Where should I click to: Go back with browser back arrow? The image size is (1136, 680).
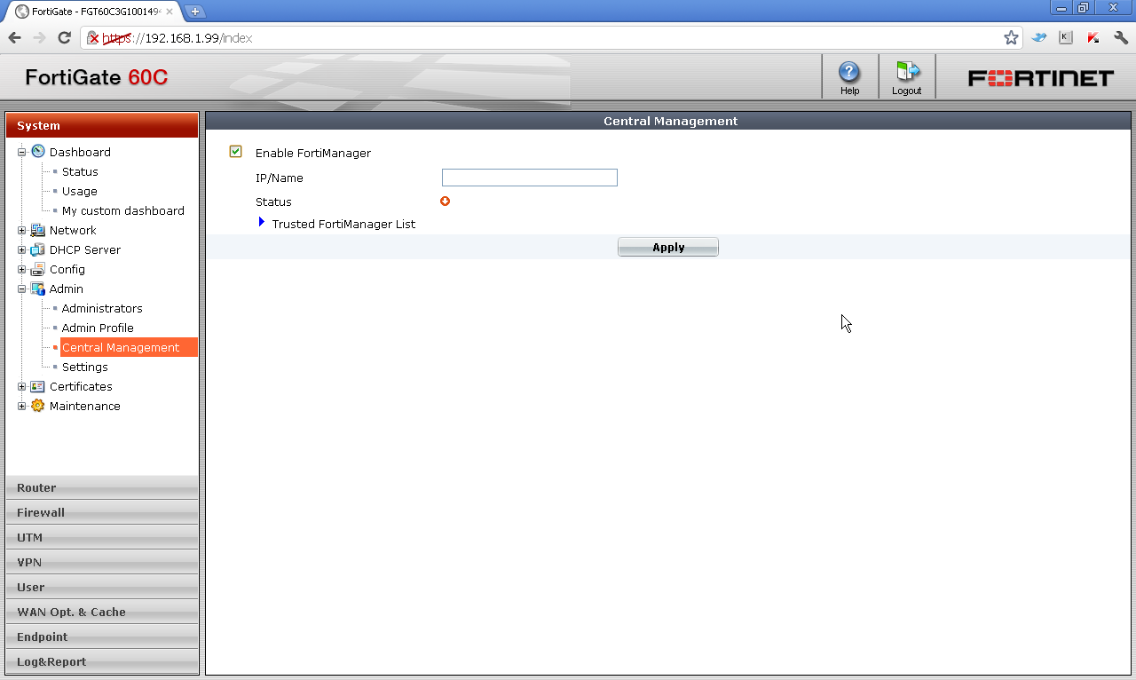[15, 37]
